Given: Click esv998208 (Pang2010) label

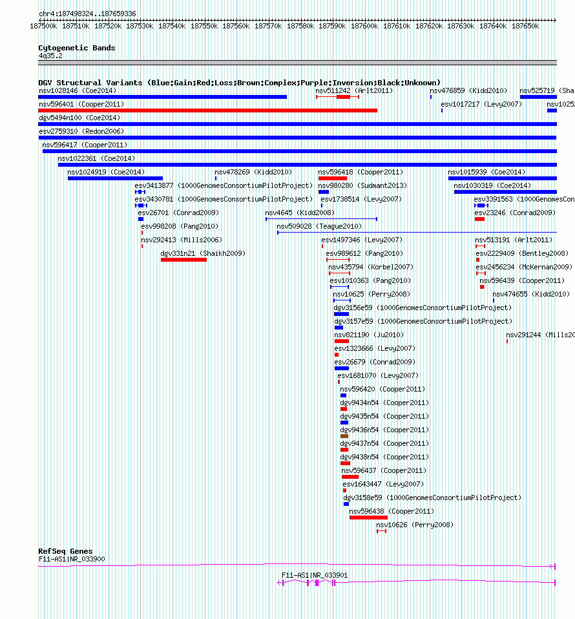Looking at the screenshot, I should (180, 226).
